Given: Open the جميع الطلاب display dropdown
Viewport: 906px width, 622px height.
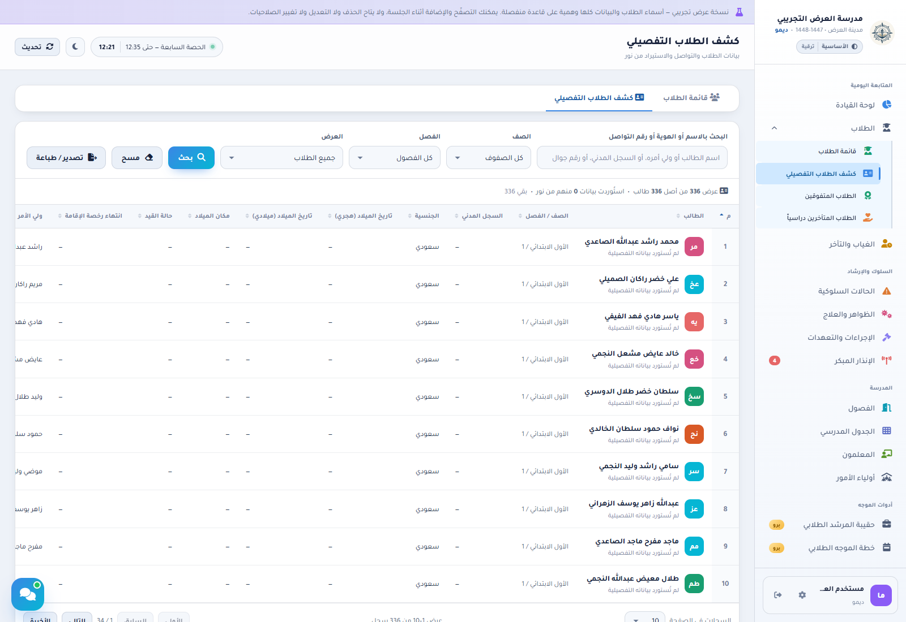Looking at the screenshot, I should point(281,158).
